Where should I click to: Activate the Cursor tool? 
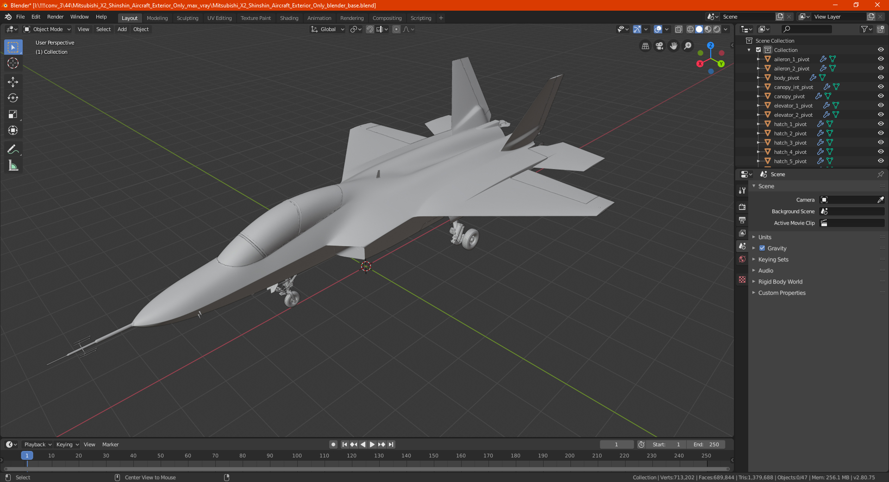coord(13,63)
